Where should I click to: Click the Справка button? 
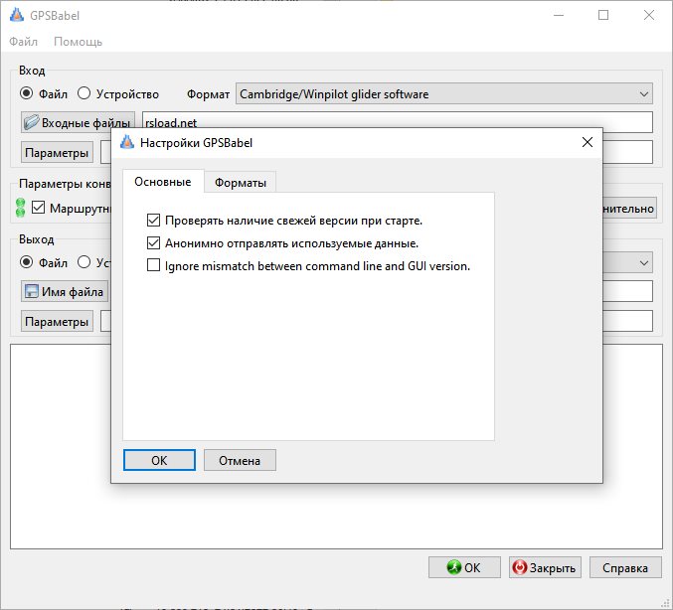[625, 567]
